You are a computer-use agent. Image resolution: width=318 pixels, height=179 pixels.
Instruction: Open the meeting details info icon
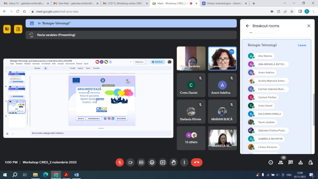click(x=271, y=162)
